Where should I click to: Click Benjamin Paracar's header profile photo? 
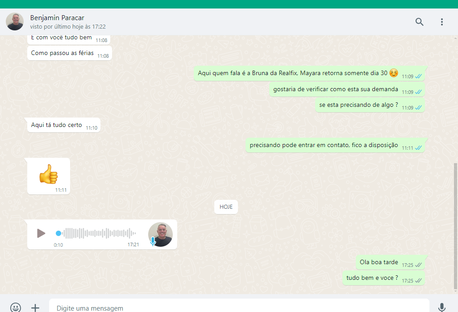[15, 21]
